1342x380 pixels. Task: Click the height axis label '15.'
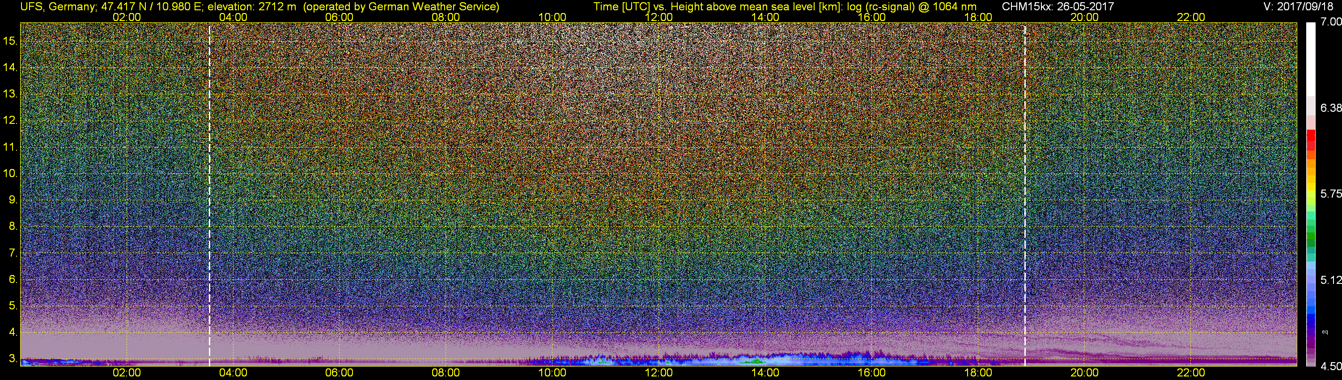10,41
